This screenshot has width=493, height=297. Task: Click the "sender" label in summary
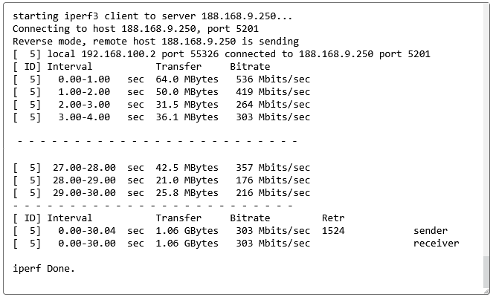[431, 231]
